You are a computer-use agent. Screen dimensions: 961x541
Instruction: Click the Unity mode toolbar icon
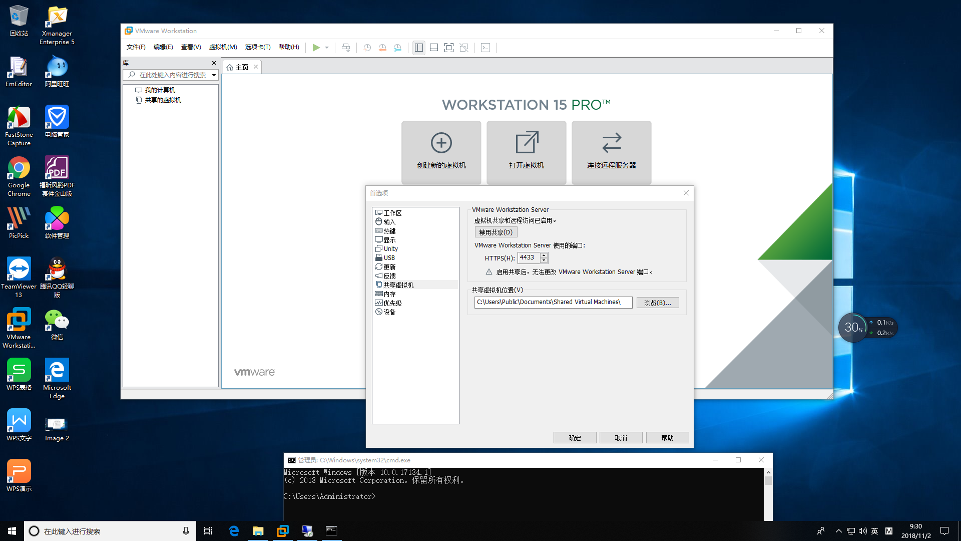coord(464,48)
